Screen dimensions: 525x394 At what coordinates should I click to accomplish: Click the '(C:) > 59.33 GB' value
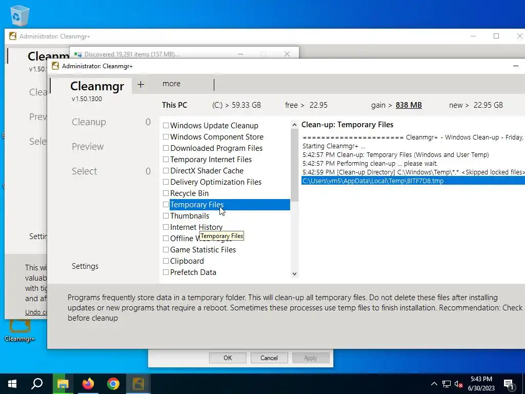[236, 105]
